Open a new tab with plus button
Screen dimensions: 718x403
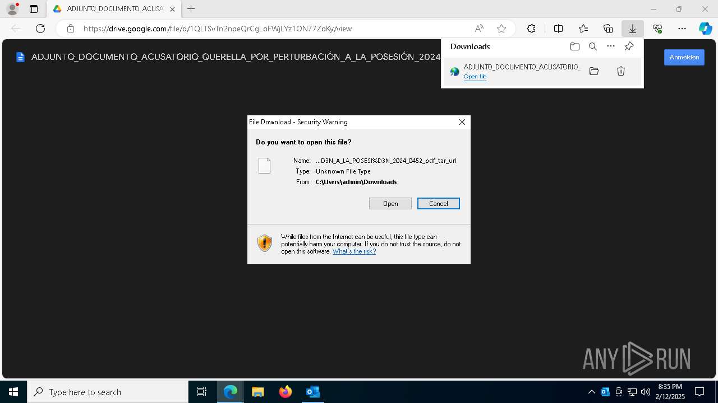click(x=191, y=9)
